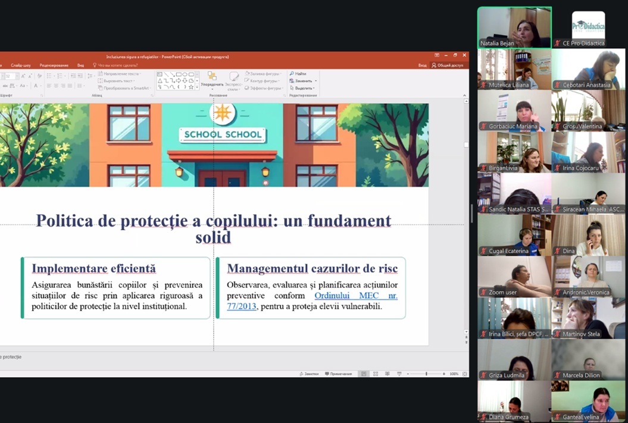Toggle Примечания comments pane

tap(338, 374)
